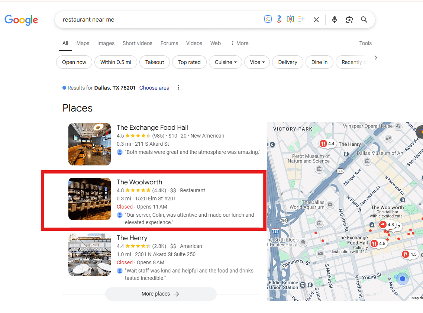Click the Places section heading
This screenshot has height=313, width=423.
tap(77, 108)
